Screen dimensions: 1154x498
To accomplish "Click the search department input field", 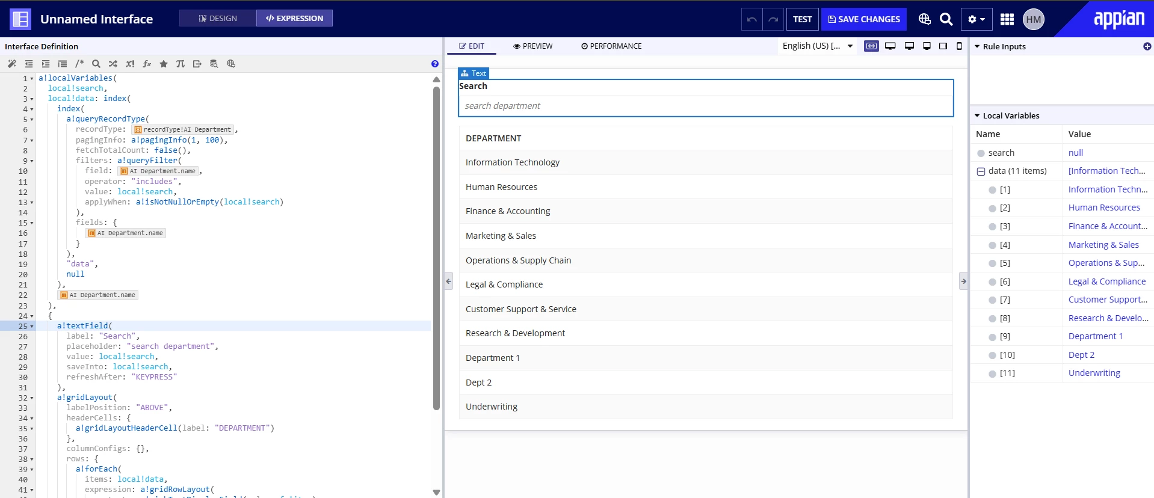I will point(706,106).
